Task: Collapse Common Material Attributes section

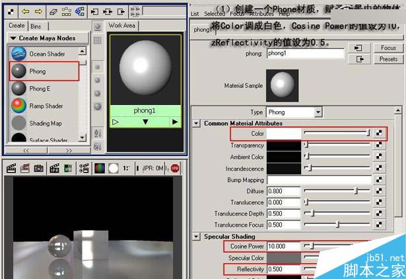Action: click(x=196, y=123)
